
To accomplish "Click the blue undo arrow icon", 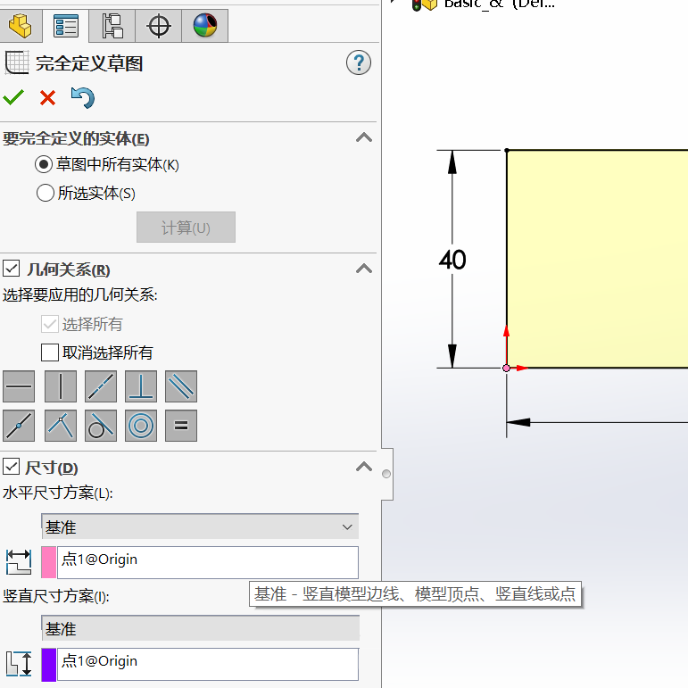I will point(83,97).
